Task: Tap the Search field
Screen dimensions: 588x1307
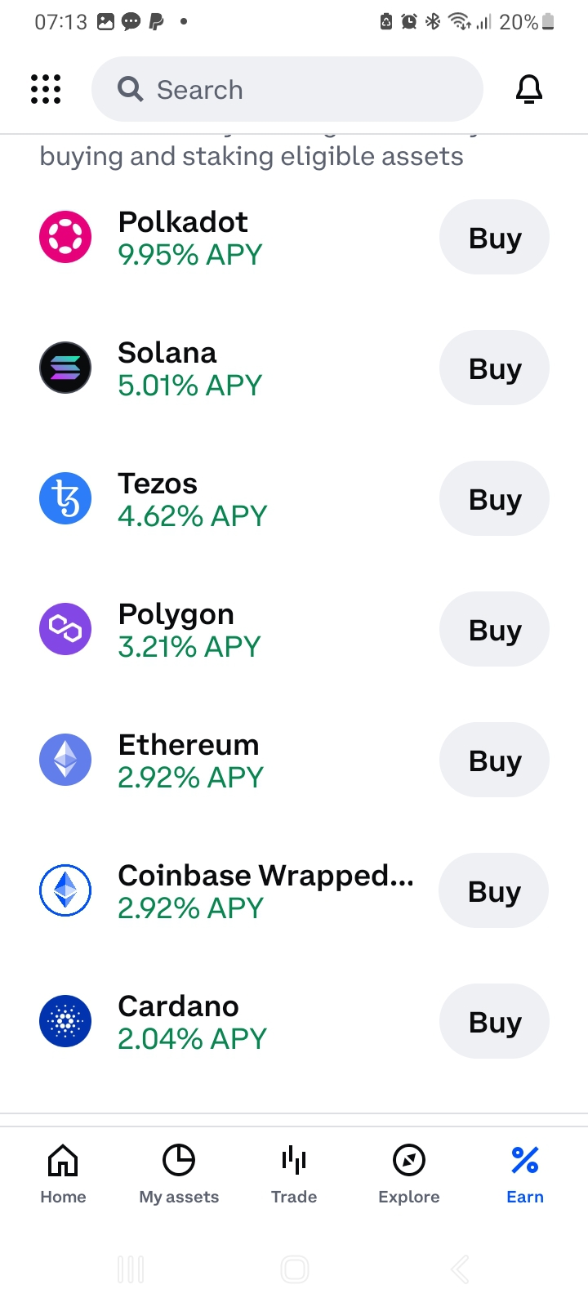Action: pyautogui.click(x=287, y=89)
